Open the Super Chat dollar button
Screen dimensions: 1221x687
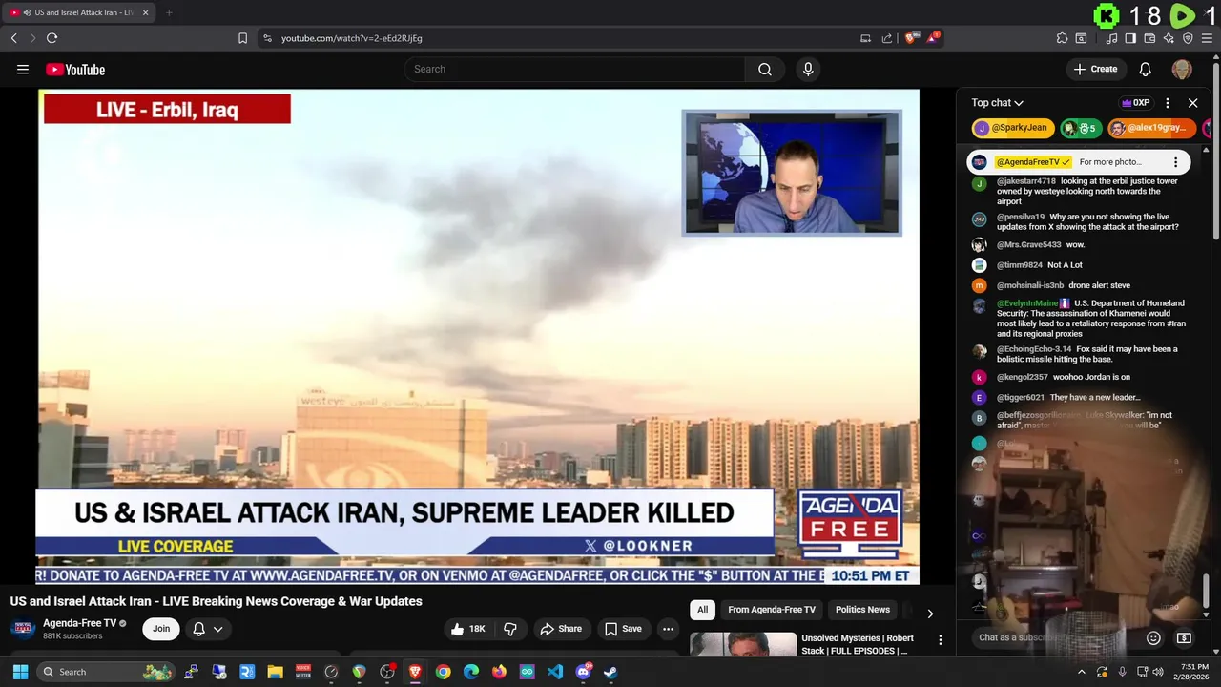point(1184,638)
